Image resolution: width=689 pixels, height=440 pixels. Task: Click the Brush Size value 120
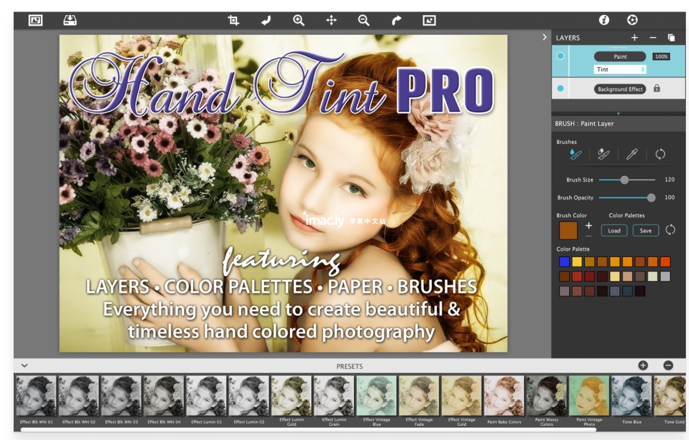click(x=670, y=180)
